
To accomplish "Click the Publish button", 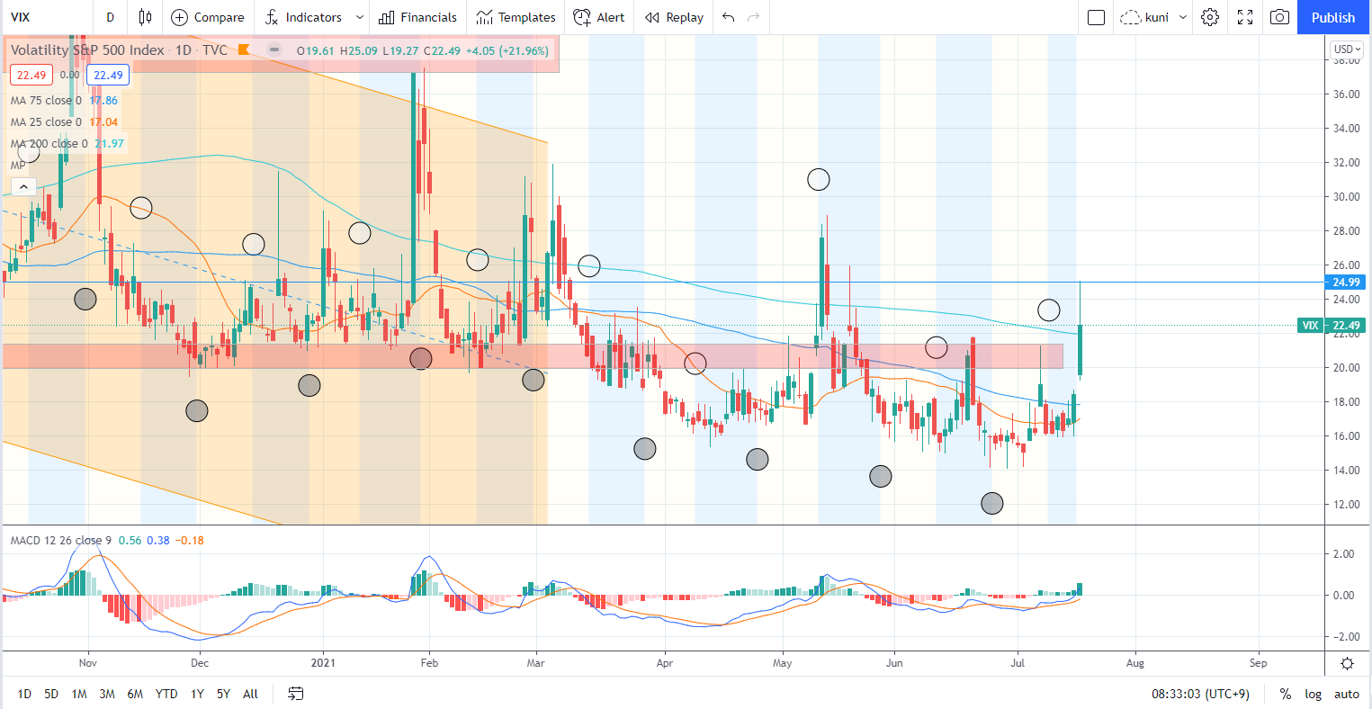I will (x=1332, y=17).
